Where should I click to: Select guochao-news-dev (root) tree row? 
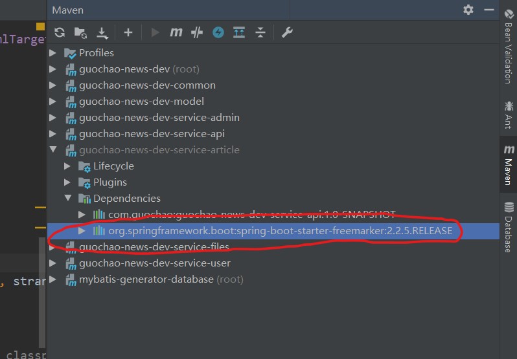pos(273,69)
